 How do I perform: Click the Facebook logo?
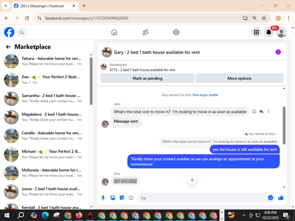(9, 32)
